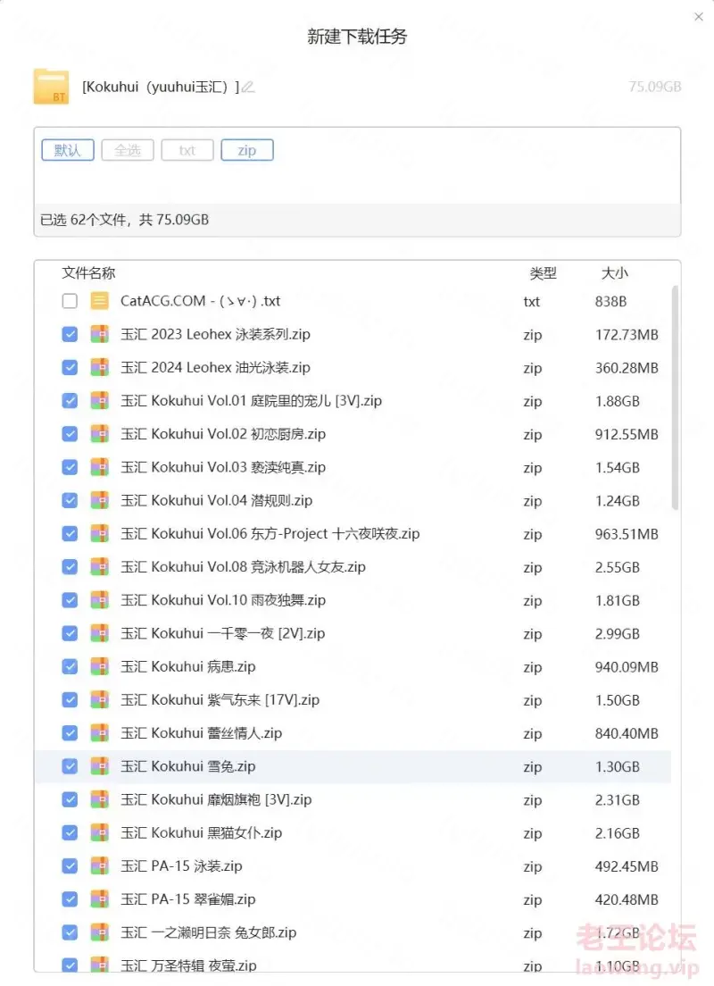Filter files by zip type
714x986 pixels.
(x=247, y=150)
